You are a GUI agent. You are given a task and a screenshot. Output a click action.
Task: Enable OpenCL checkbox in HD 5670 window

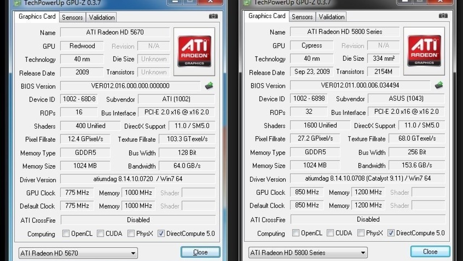point(66,234)
